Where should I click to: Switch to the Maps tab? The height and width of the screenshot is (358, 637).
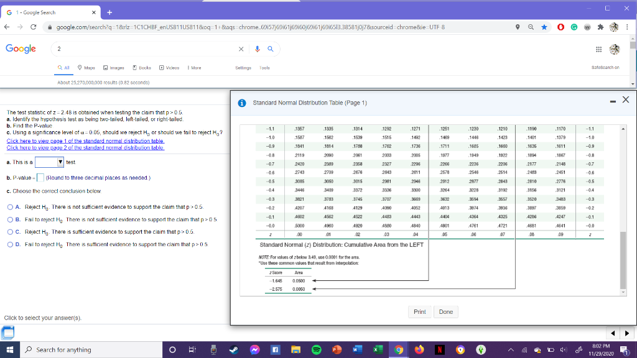click(x=86, y=68)
